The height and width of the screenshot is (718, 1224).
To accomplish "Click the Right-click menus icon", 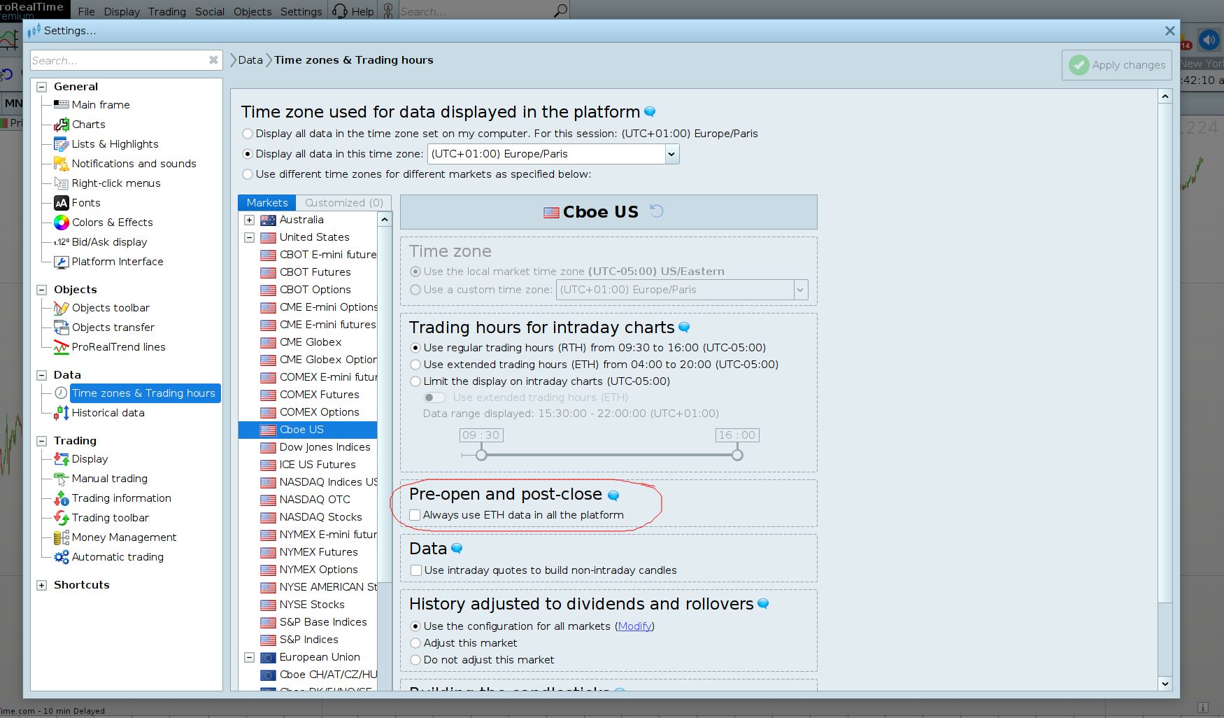I will 61,183.
